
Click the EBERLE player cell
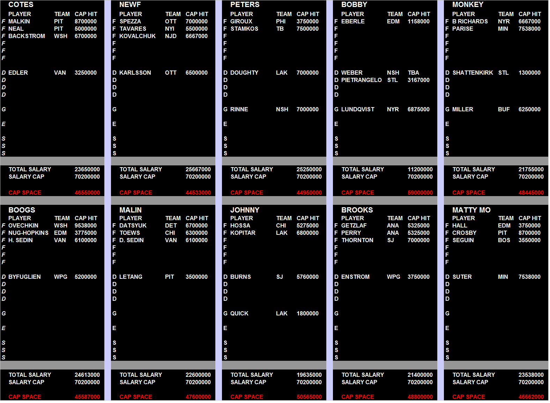pos(353,21)
